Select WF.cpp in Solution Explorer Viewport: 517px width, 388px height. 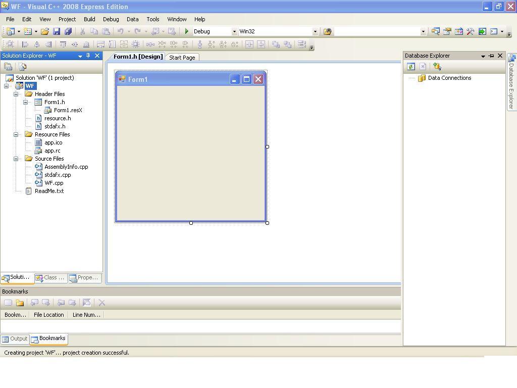tap(54, 183)
